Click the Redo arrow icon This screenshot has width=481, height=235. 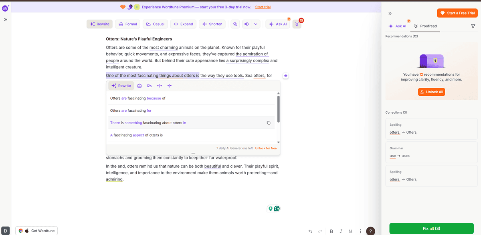pos(320,231)
